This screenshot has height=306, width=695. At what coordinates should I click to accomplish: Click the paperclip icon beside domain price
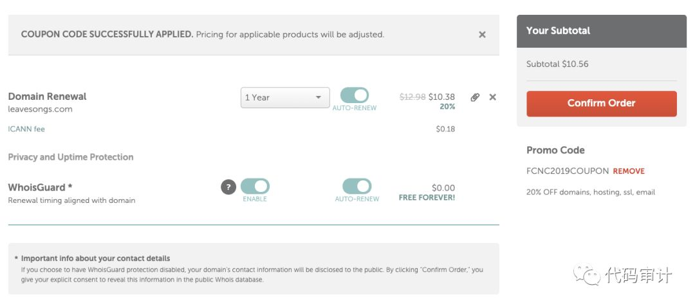coord(475,97)
